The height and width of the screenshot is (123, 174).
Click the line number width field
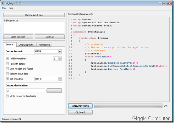pyautogui.click(x=56, y=59)
